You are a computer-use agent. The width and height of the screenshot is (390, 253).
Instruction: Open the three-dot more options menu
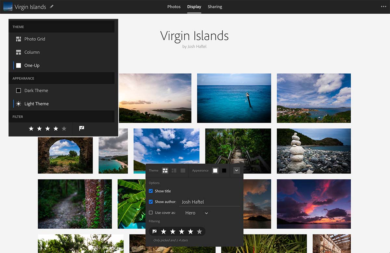383,6
